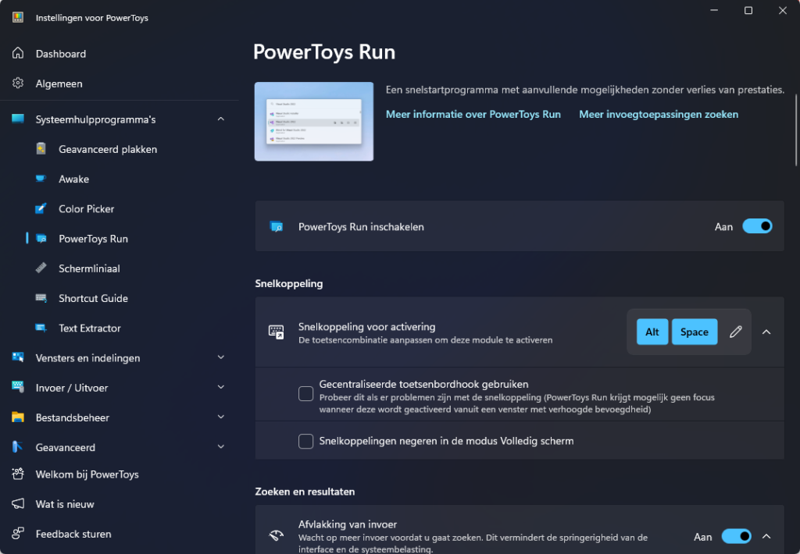Viewport: 800px width, 554px height.
Task: Click the PowerToys Run sidebar icon
Action: pos(41,239)
